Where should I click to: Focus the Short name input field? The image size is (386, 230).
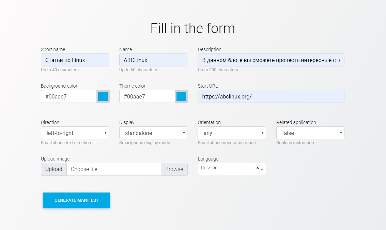[x=75, y=60]
